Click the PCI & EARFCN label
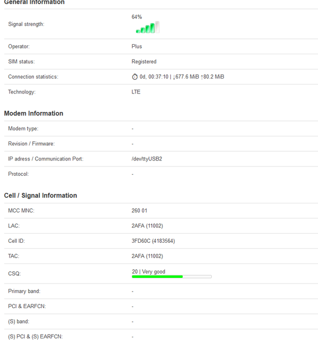The image size is (318, 340). (x=27, y=307)
